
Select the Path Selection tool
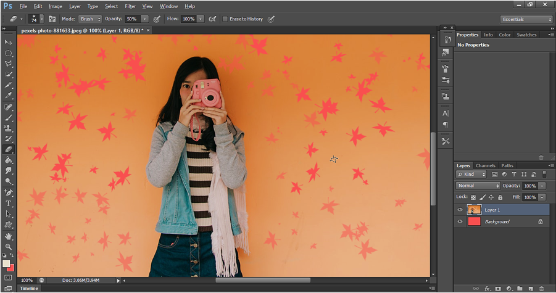[8, 214]
